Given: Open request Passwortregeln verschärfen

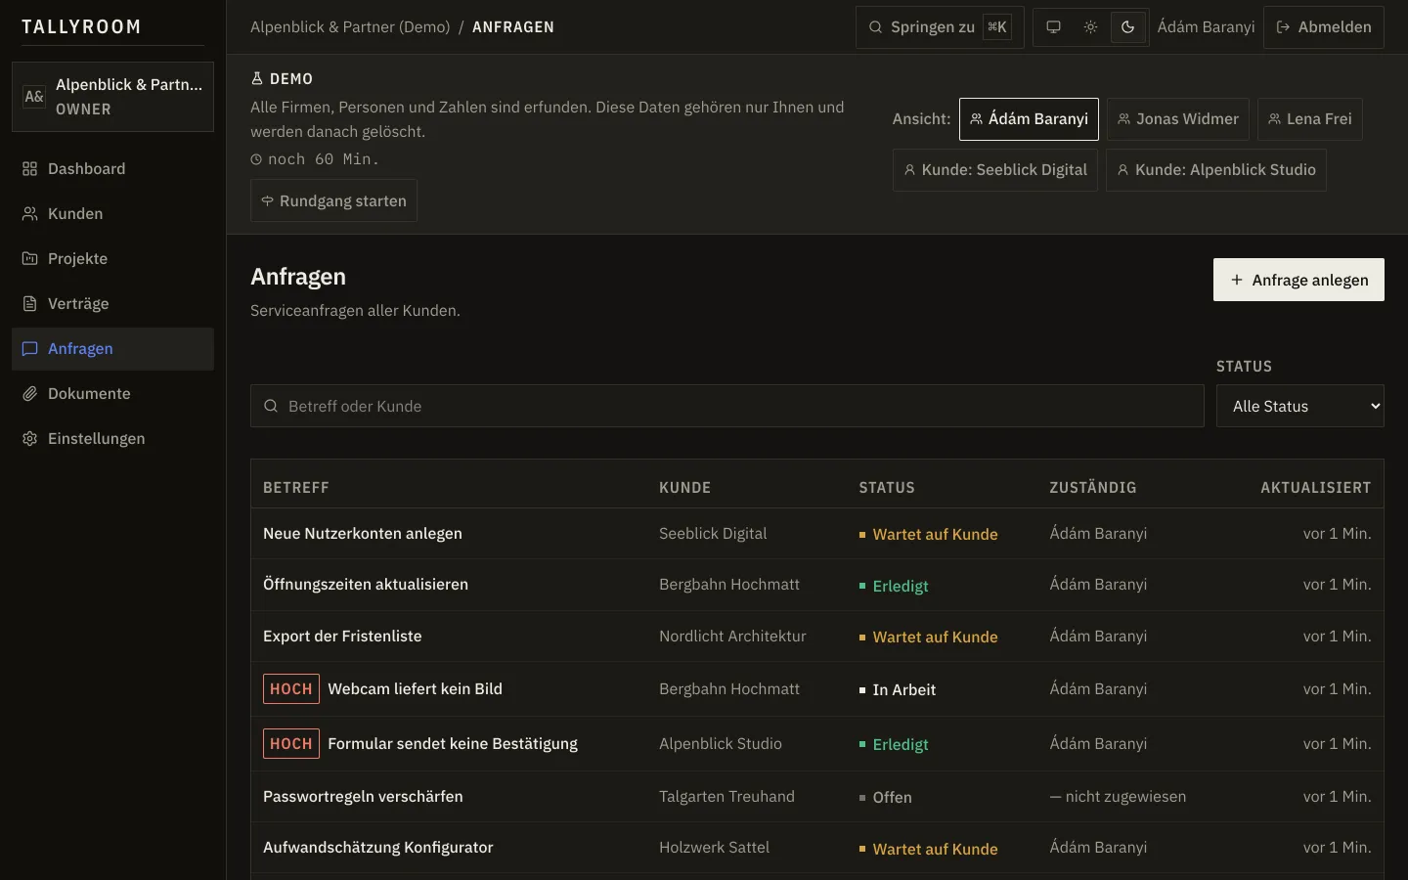Looking at the screenshot, I should (x=363, y=797).
